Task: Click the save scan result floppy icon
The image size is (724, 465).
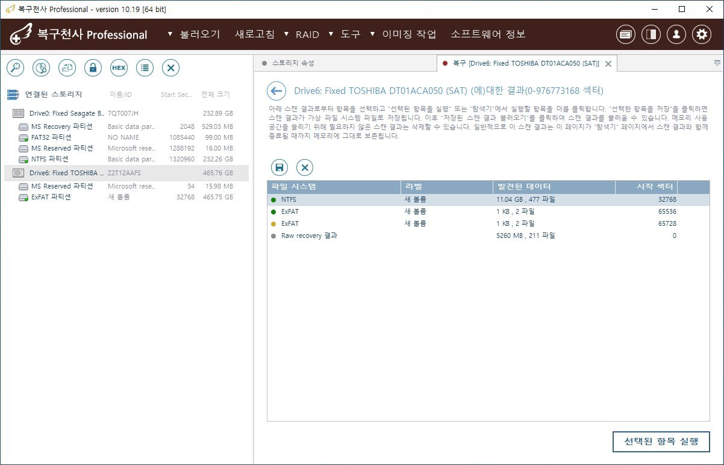Action: click(279, 167)
